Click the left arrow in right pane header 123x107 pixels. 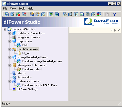click(111, 30)
